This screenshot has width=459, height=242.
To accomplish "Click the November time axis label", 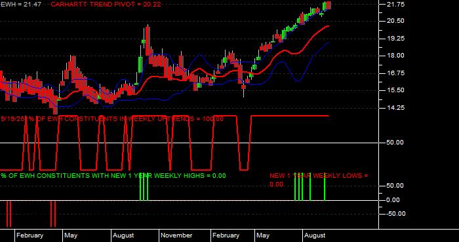I will pos(176,235).
